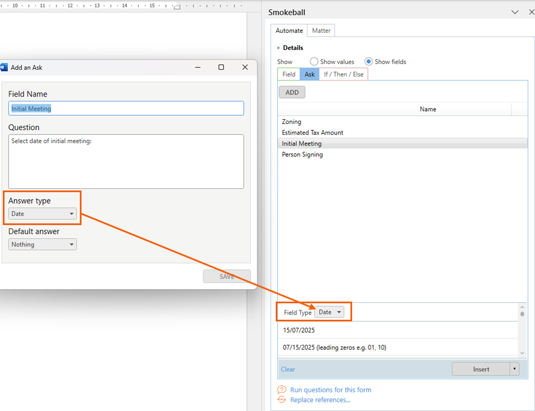This screenshot has height=411, width=535.
Task: Switch to the Automate tab
Action: (289, 31)
